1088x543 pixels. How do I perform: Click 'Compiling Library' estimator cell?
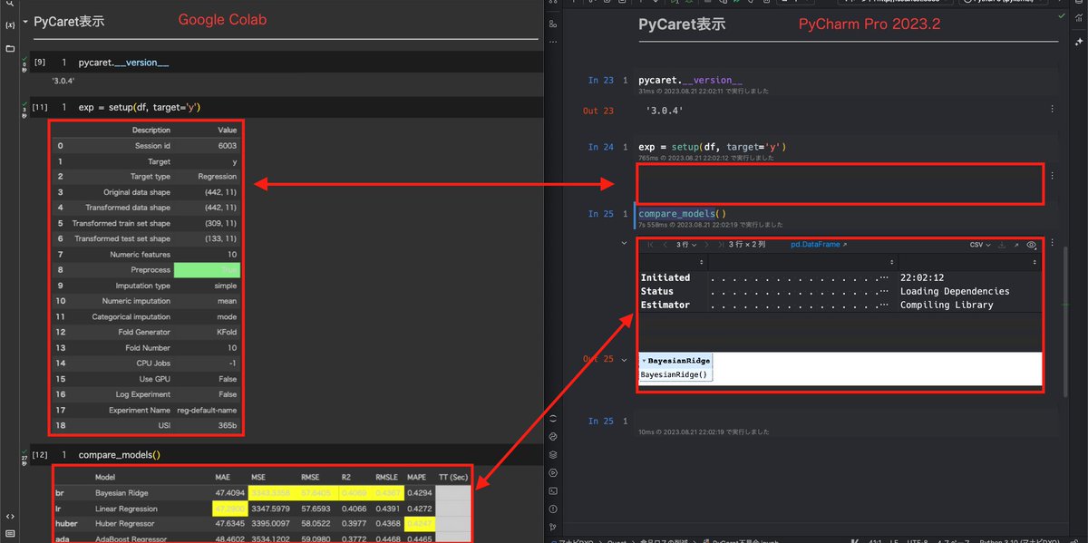click(x=947, y=305)
